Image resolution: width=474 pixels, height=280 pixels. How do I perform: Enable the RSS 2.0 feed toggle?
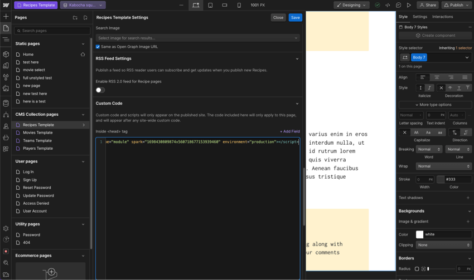[x=100, y=90]
